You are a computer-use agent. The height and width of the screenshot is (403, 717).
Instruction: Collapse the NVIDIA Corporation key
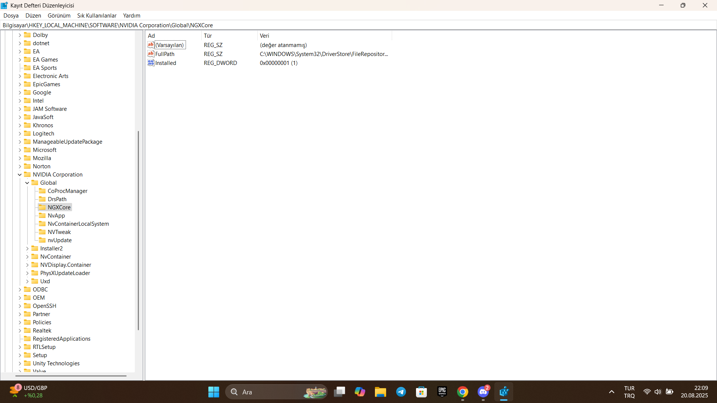pyautogui.click(x=20, y=175)
